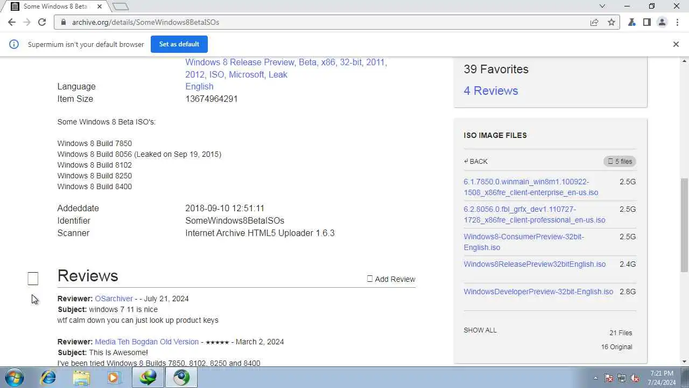Click SHOW ALL files
This screenshot has width=689, height=388.
point(480,330)
